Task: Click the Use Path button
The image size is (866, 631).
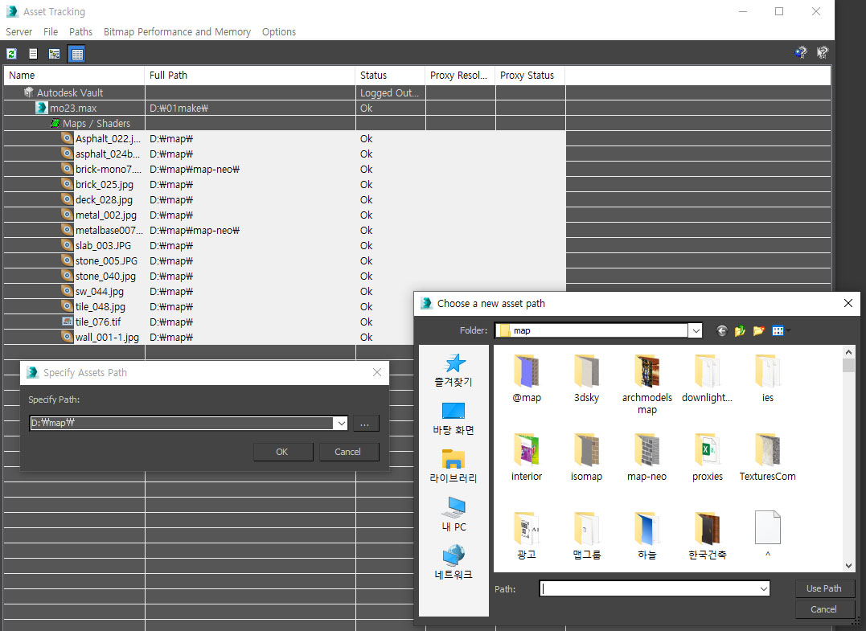Action: [x=824, y=588]
